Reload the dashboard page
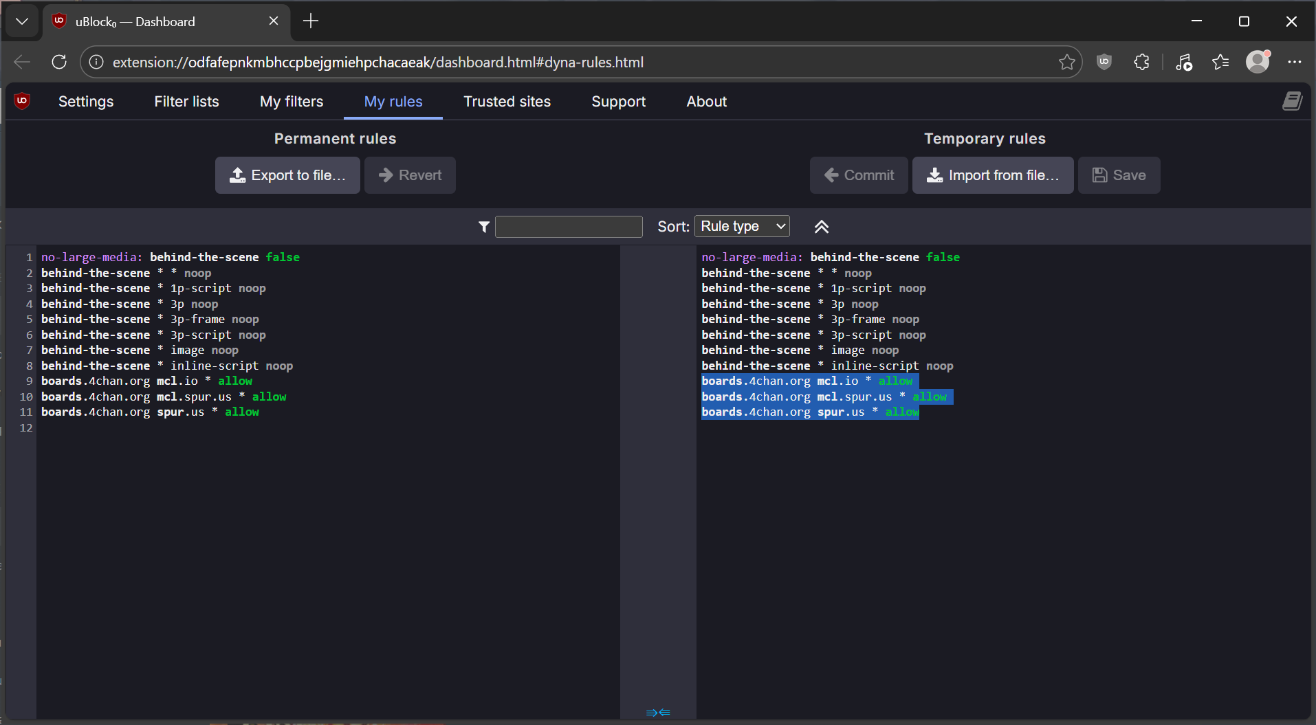 click(59, 62)
